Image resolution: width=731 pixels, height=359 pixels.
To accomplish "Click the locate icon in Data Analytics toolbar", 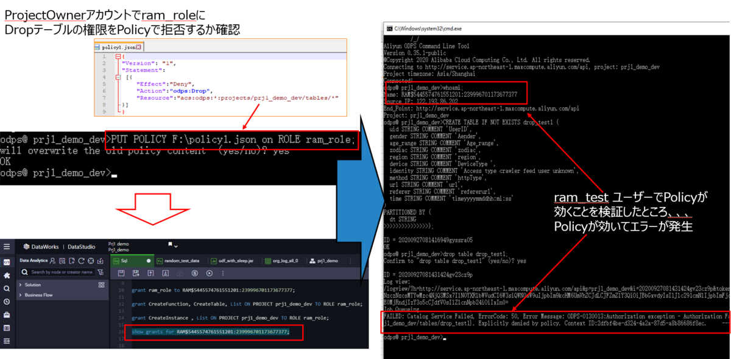I will [x=91, y=260].
